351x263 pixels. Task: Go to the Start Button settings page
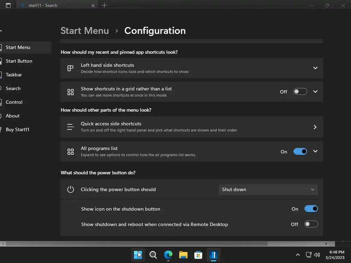(x=19, y=61)
